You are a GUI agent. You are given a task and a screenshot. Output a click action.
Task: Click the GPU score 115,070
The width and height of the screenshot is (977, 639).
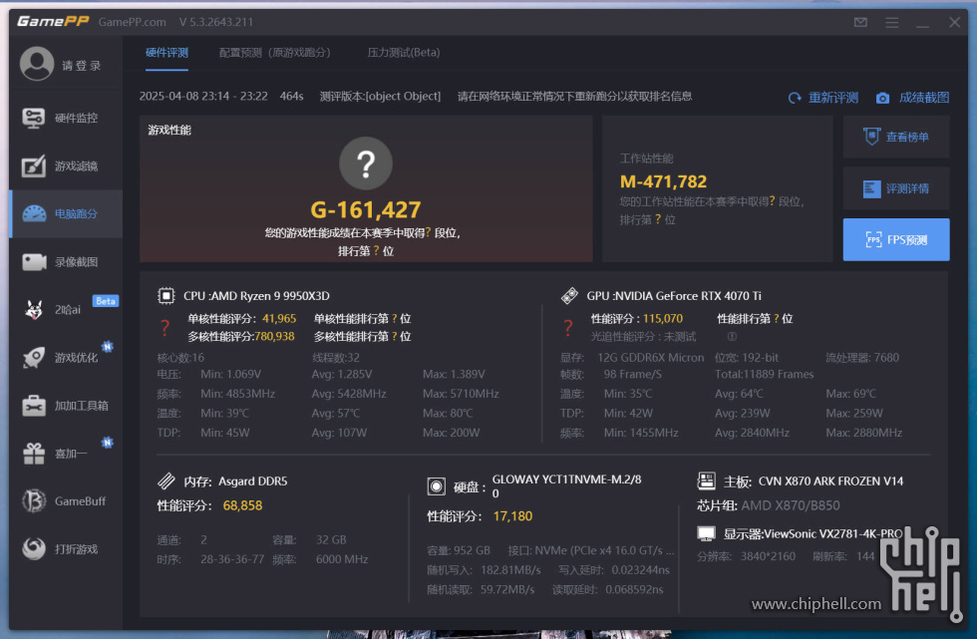[663, 318]
